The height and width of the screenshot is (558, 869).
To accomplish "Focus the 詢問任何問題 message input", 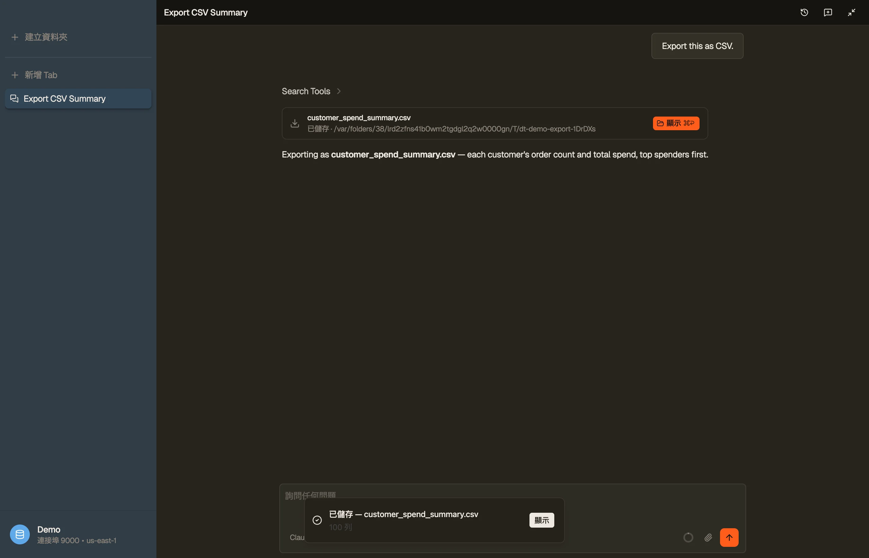I will coord(512,495).
